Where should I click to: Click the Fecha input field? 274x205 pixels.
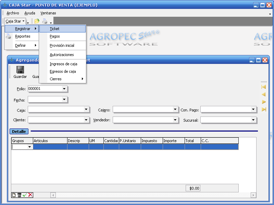pos(45,99)
